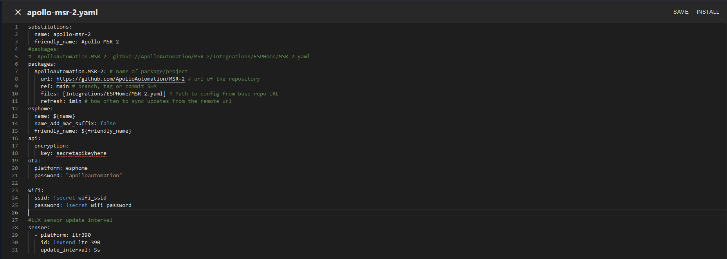Click the 1min refresh value

(x=75, y=101)
